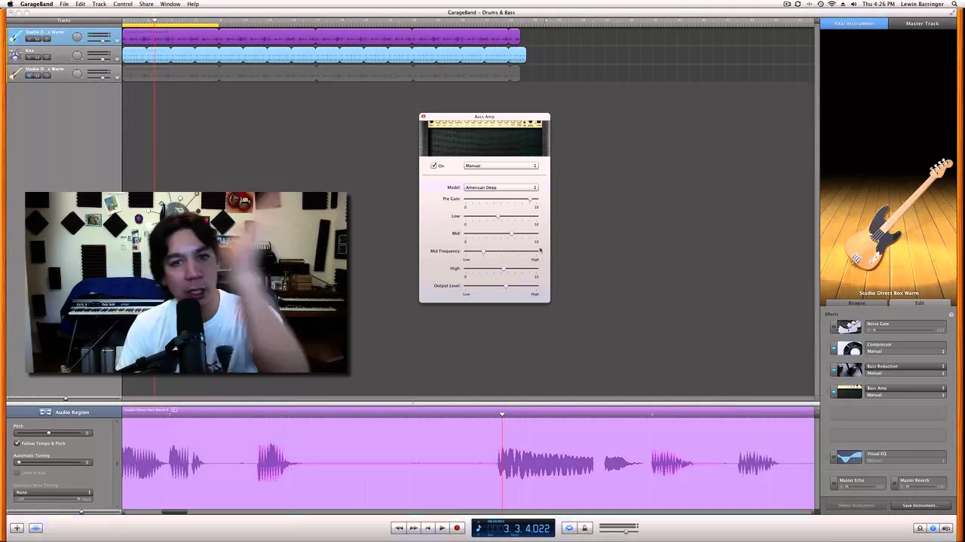Open the Model dropdown showing American Deep

pyautogui.click(x=501, y=187)
